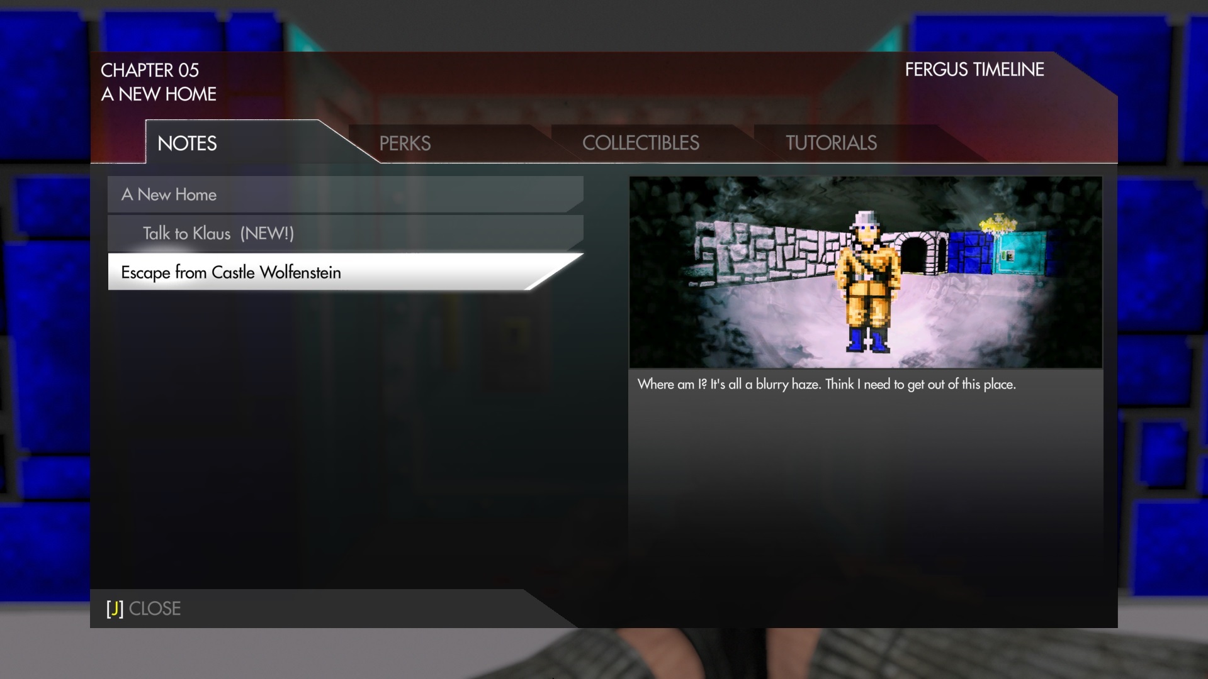The height and width of the screenshot is (679, 1208).
Task: Click the 'A NEW HOME' chapter title
Action: pos(159,94)
